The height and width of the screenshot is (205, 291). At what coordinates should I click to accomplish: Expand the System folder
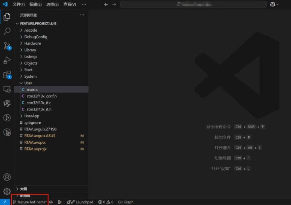pos(51,76)
